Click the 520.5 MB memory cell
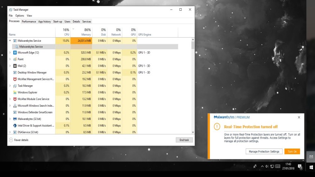Image resolution: width=315 pixels, height=177 pixels. coord(81,53)
